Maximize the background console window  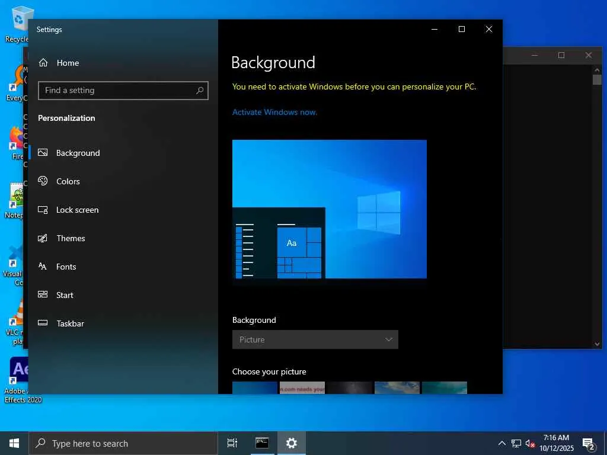[561, 55]
